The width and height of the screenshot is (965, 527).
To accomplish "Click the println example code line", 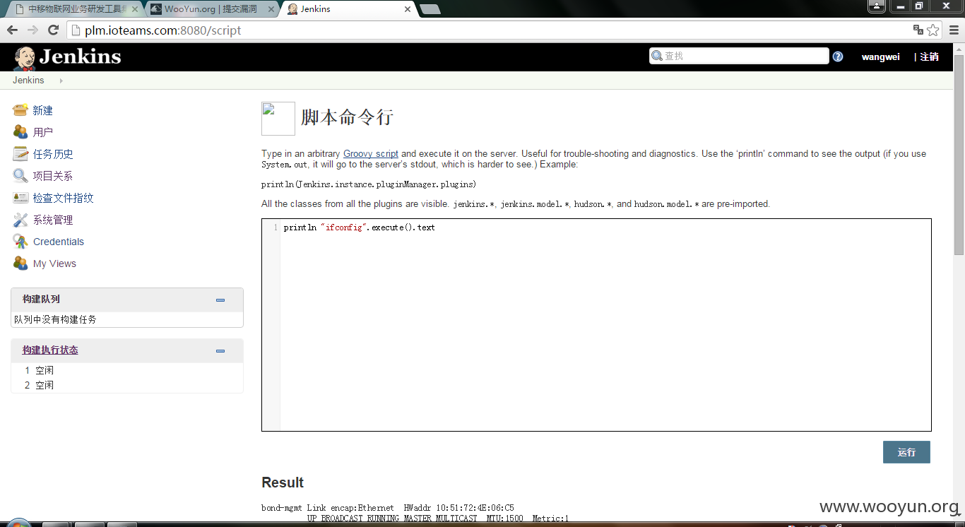I will (369, 184).
